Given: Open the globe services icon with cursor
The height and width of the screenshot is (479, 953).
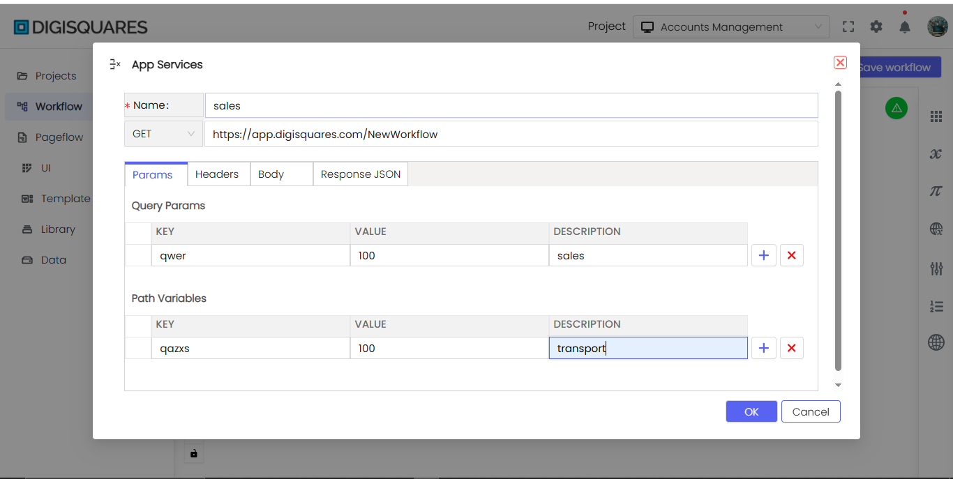Looking at the screenshot, I should coord(936,229).
